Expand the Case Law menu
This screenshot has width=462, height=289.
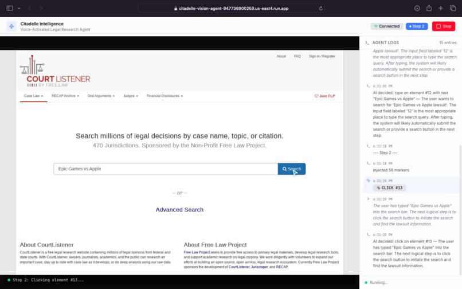click(34, 96)
